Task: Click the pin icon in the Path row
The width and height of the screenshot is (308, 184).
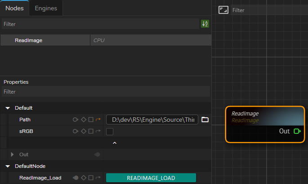Action: (76, 120)
